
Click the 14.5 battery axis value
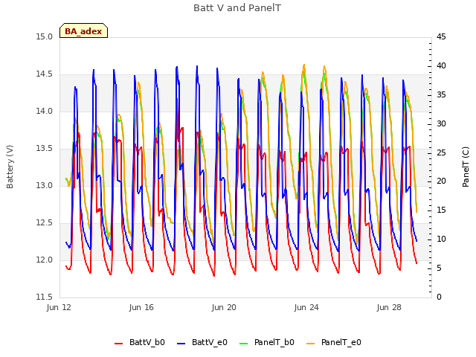(45, 74)
